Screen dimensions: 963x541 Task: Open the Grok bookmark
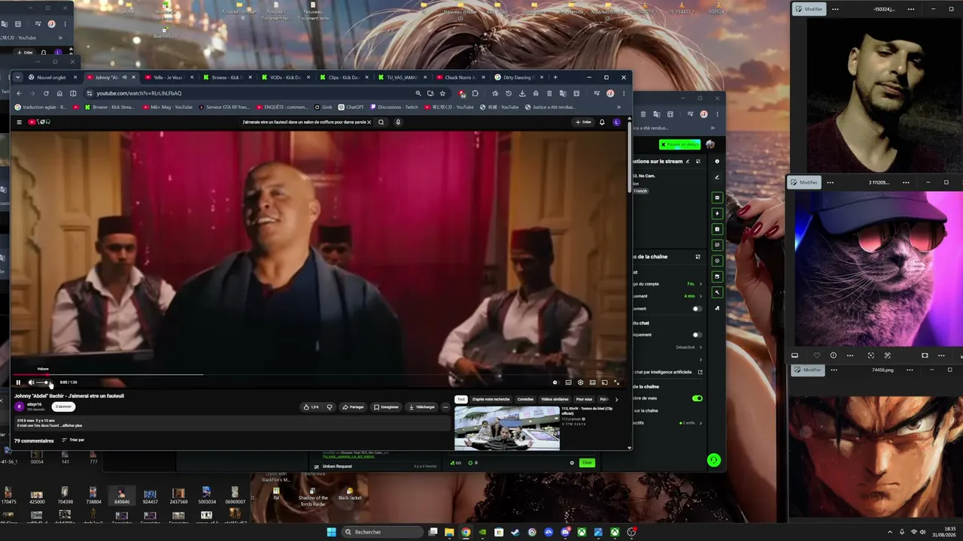pyautogui.click(x=324, y=107)
